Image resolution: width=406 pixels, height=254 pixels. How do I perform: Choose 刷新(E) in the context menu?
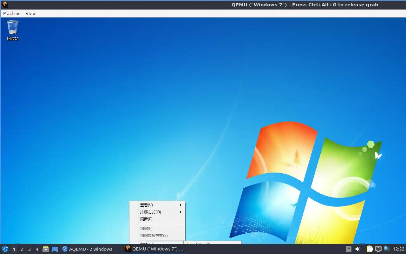pyautogui.click(x=157, y=219)
